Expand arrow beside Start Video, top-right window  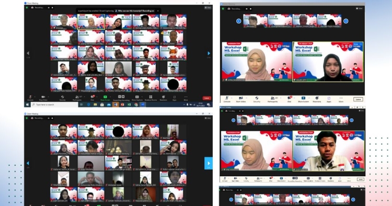click(247, 98)
